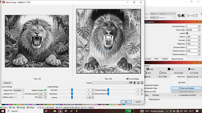Click the Start button in Laser panel
Image resolution: width=202 pixels, height=113 pixels.
(x=191, y=69)
